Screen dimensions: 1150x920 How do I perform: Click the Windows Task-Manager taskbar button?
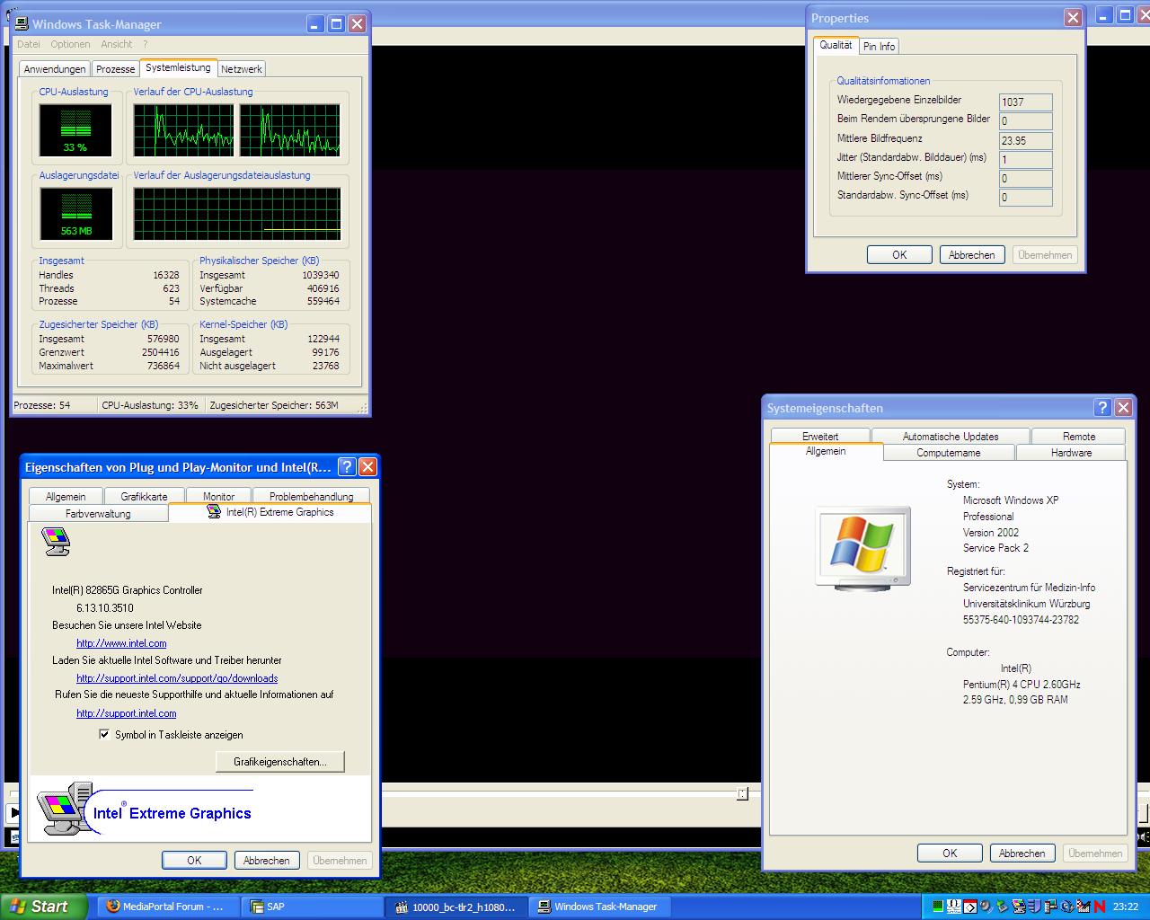click(x=601, y=907)
